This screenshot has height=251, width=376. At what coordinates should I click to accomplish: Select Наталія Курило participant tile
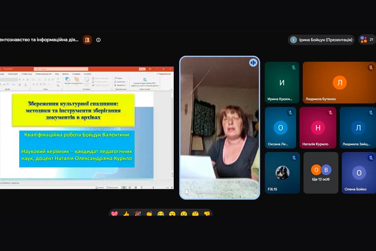(318, 128)
